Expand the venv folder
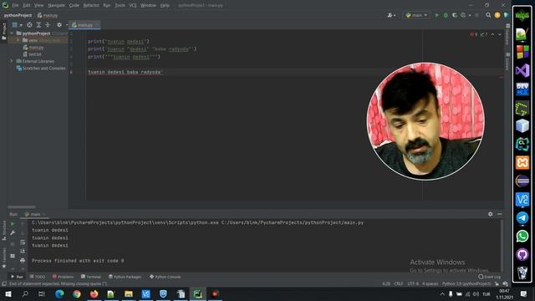The image size is (535, 301). click(18, 40)
